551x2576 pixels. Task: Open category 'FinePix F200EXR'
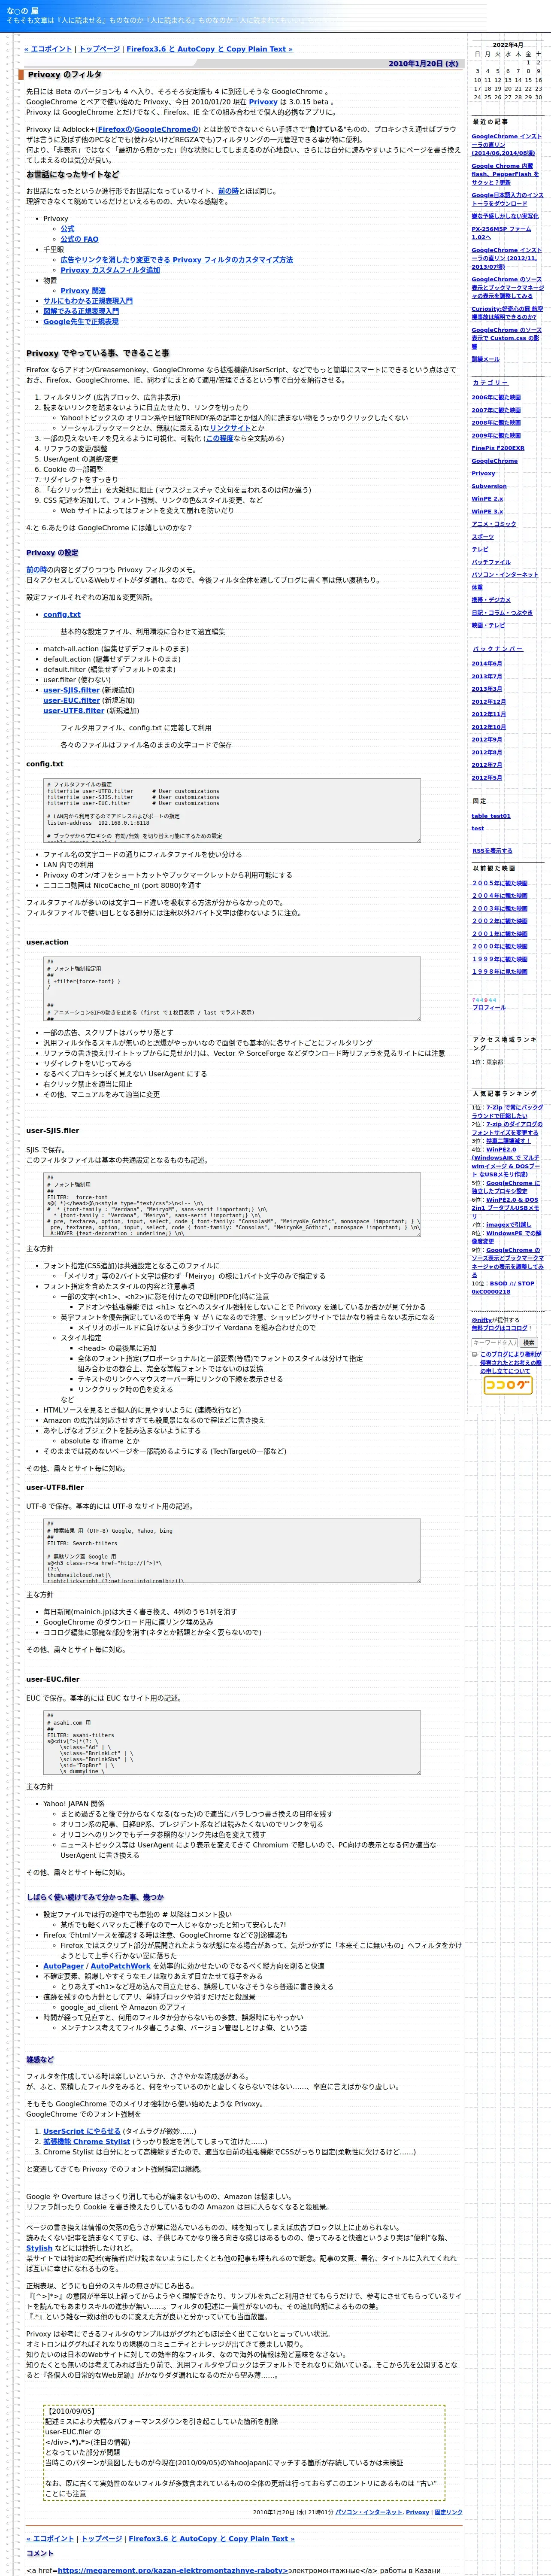(x=497, y=448)
